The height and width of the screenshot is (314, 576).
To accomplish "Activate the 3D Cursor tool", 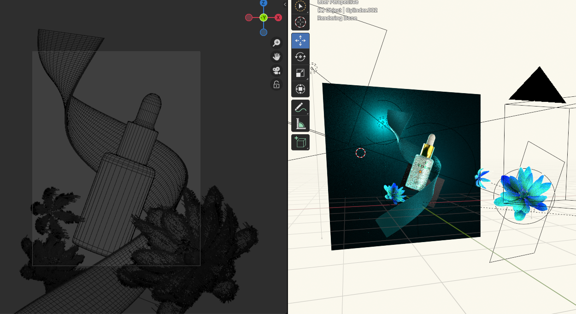I will click(300, 22).
